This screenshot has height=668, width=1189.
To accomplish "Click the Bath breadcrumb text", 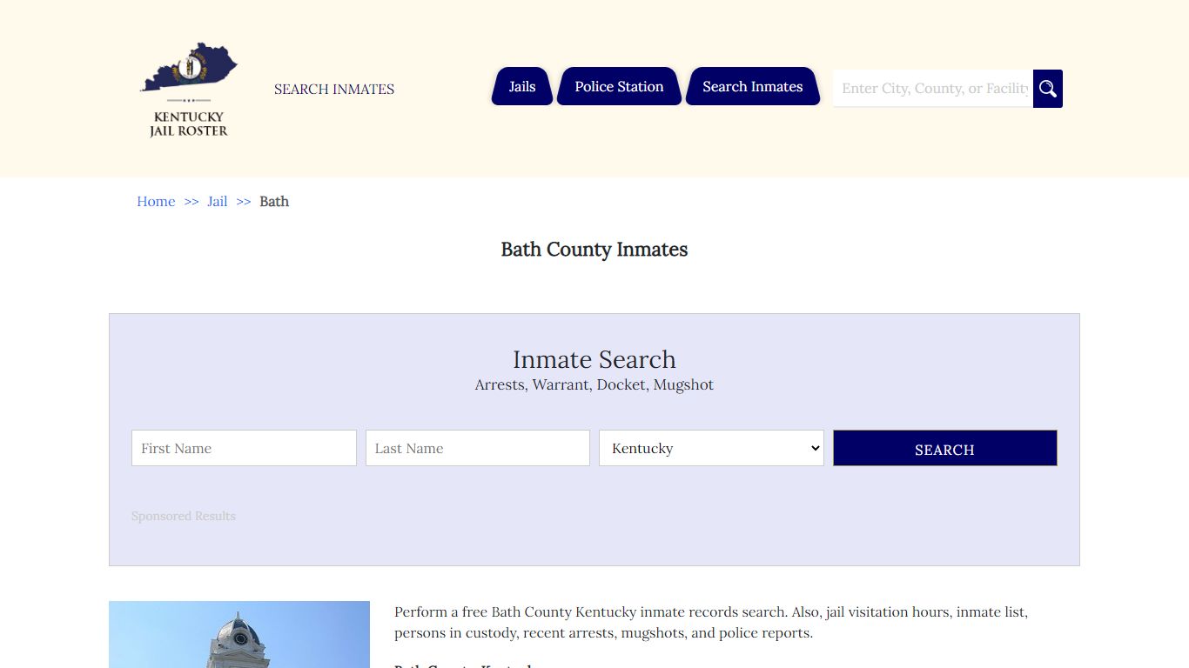I will (274, 201).
